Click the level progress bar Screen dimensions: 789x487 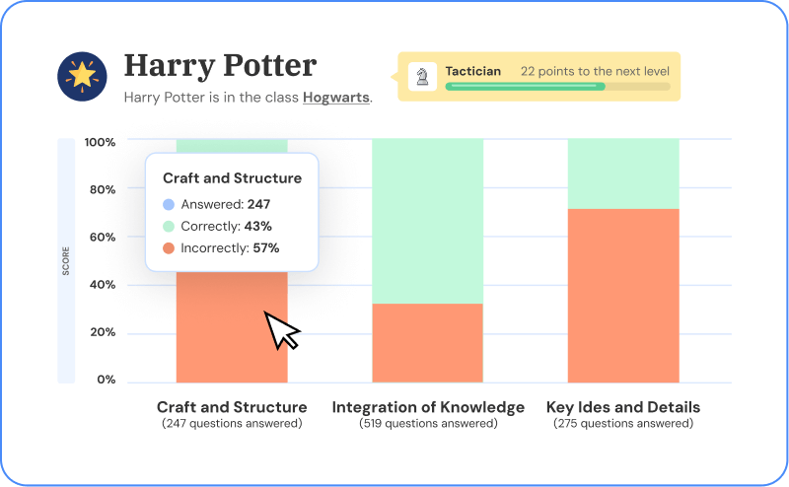click(557, 87)
